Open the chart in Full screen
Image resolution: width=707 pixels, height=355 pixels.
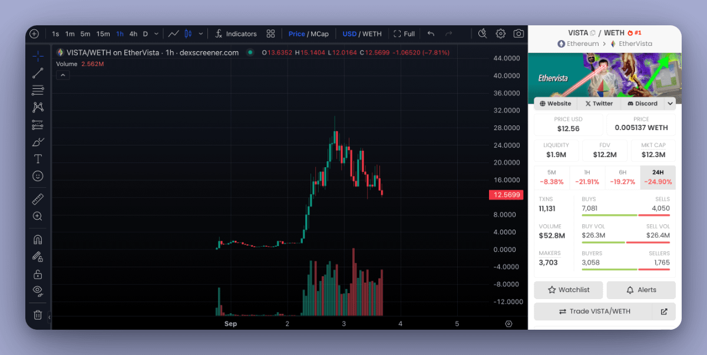tap(404, 34)
